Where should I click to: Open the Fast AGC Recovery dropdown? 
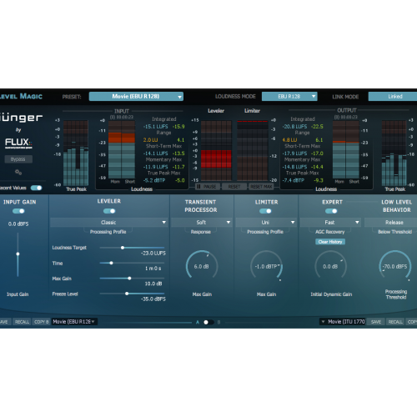pyautogui.click(x=330, y=223)
